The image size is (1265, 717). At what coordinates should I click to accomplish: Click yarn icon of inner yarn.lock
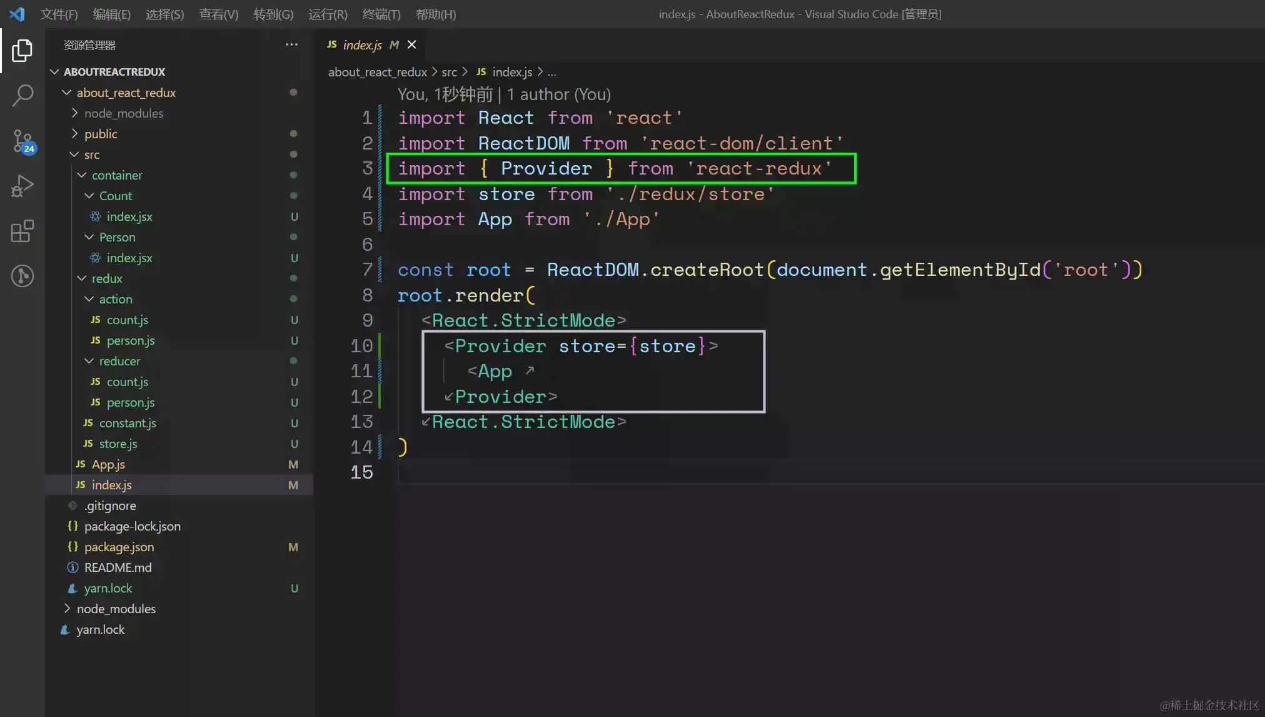tap(73, 588)
